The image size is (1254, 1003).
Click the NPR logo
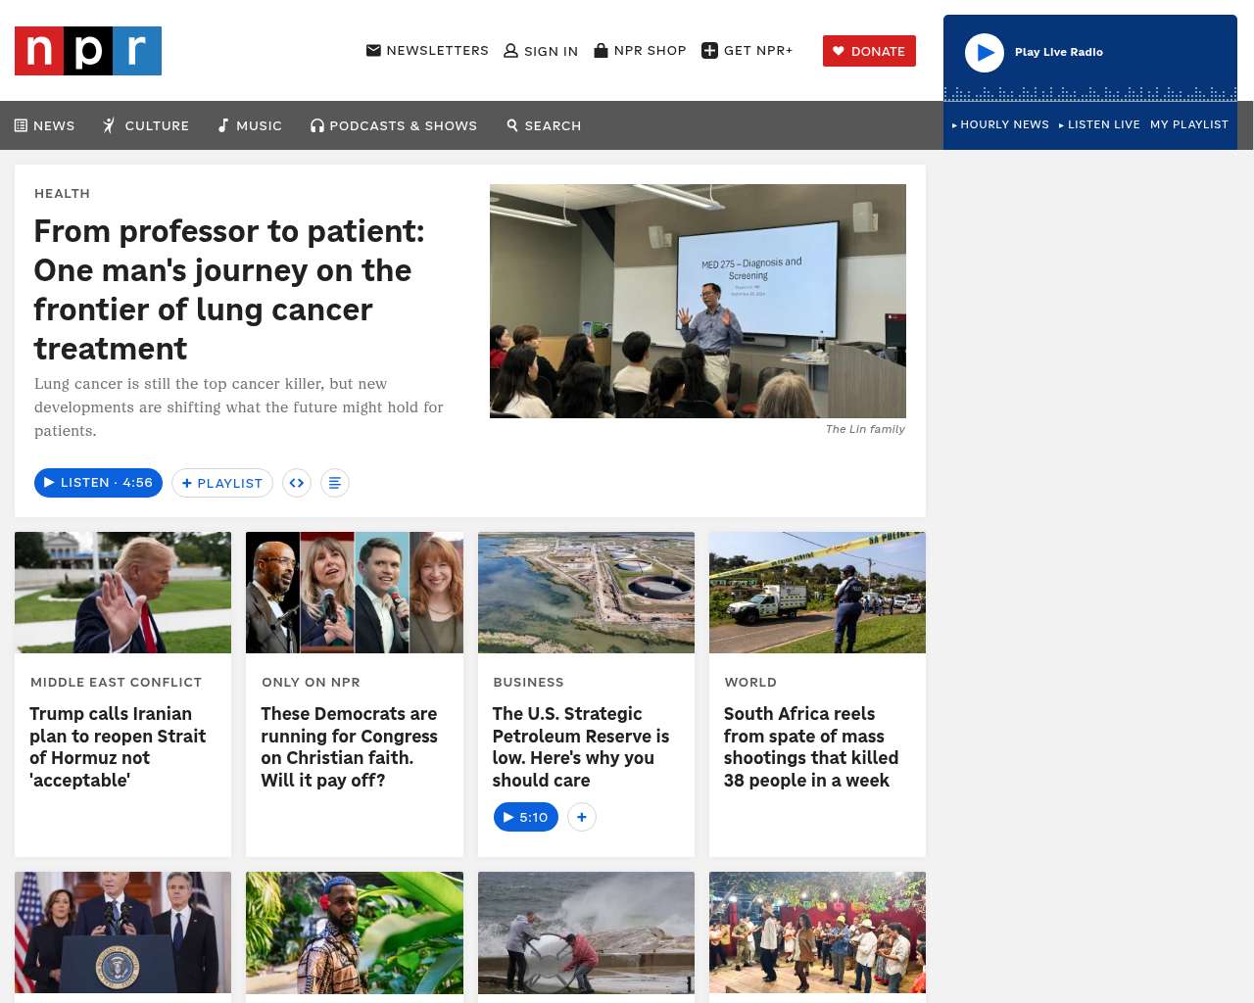[x=88, y=51]
